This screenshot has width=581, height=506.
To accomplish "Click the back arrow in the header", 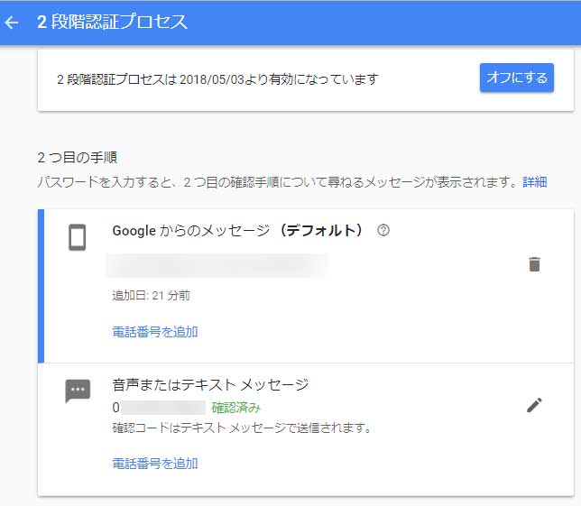I will [13, 23].
